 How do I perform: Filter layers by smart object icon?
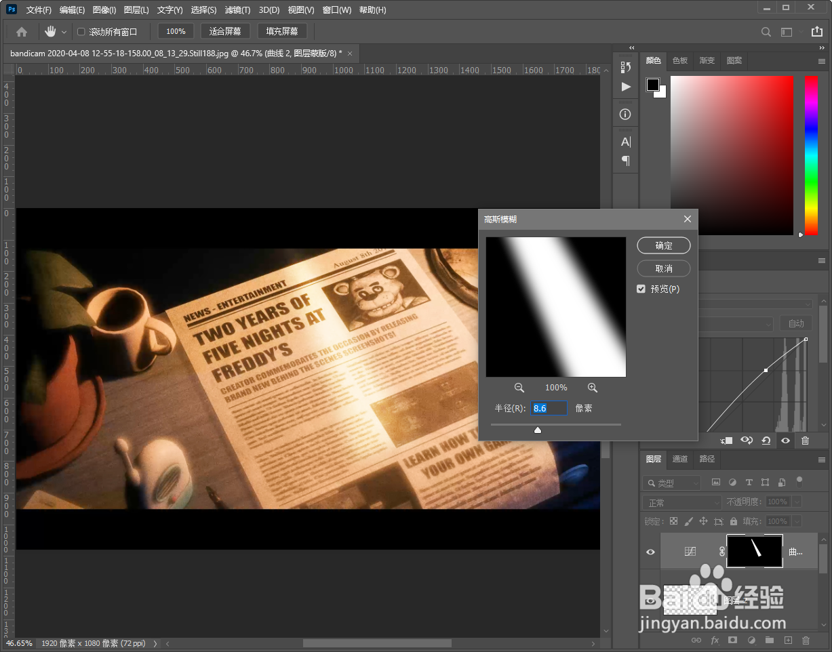click(782, 483)
